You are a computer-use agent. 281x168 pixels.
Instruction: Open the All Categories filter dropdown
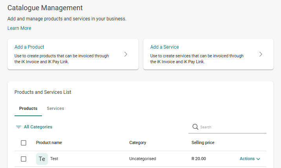38,127
